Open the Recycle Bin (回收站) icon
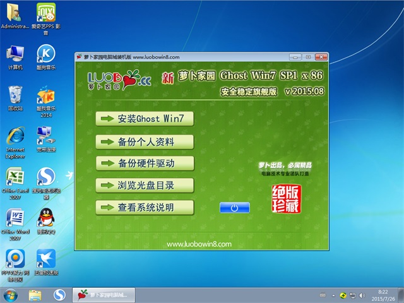The image size is (404, 303). [x=15, y=98]
